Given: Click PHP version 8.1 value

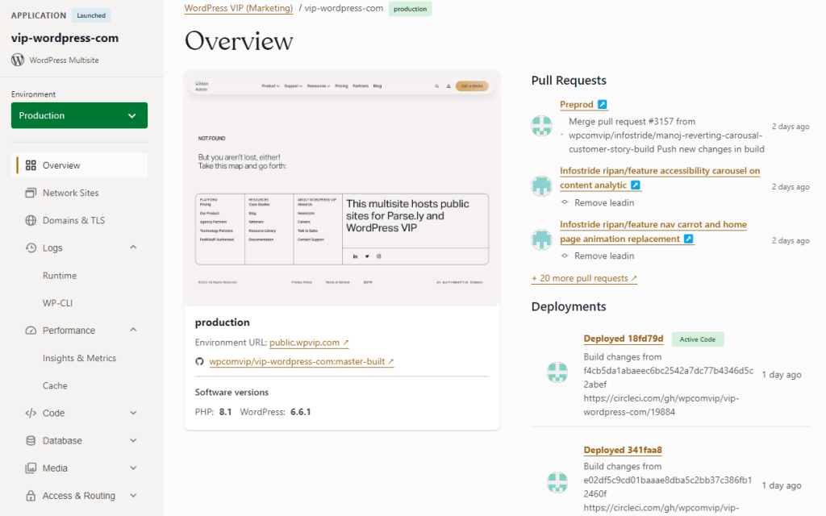Looking at the screenshot, I should click(x=226, y=412).
